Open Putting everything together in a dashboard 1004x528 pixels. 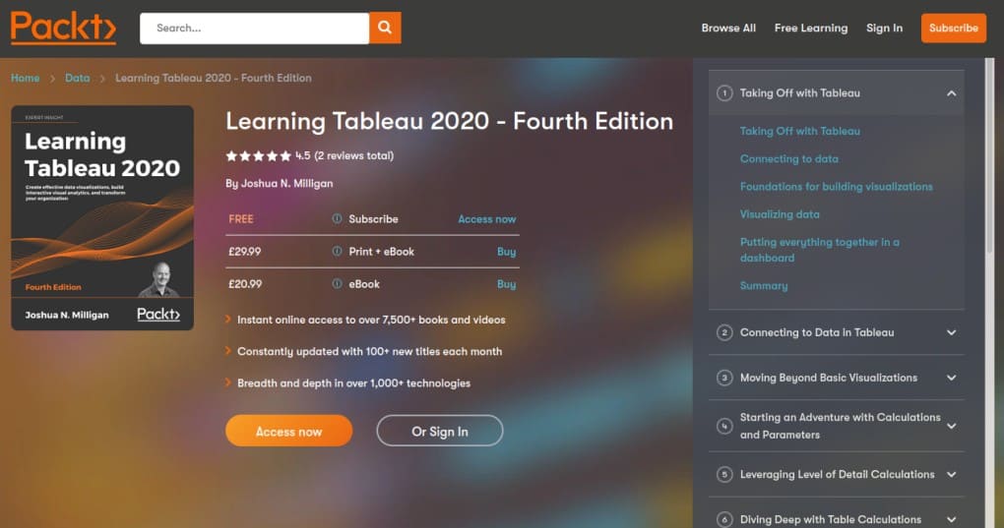click(820, 250)
